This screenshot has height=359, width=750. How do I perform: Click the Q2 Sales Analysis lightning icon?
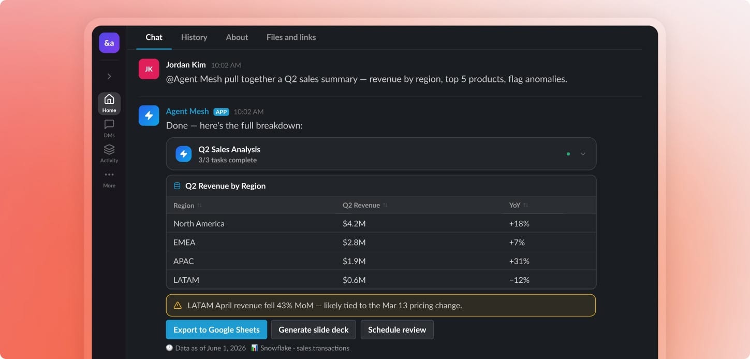coord(183,154)
